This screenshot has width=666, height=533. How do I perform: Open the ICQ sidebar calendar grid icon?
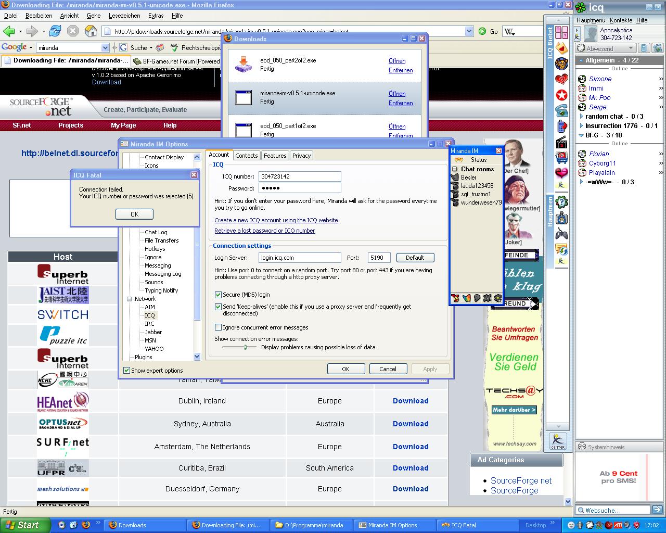pyautogui.click(x=561, y=32)
